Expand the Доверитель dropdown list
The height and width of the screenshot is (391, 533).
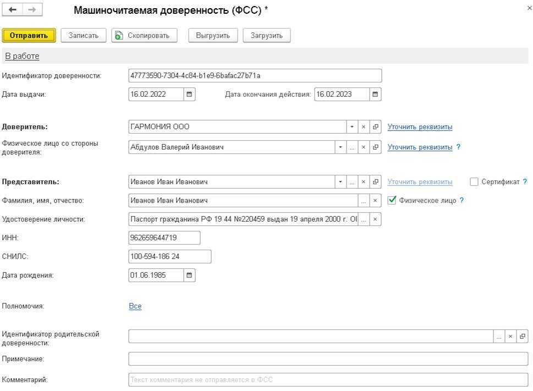(x=352, y=127)
